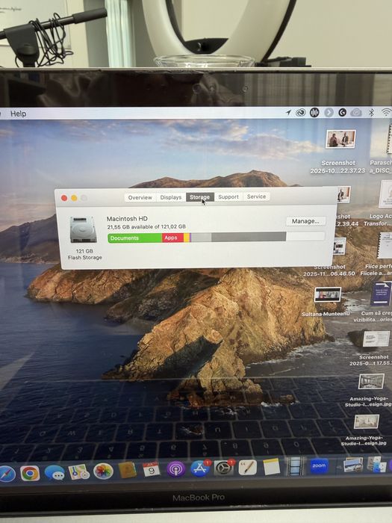Open the App Store with a badge

[200, 468]
